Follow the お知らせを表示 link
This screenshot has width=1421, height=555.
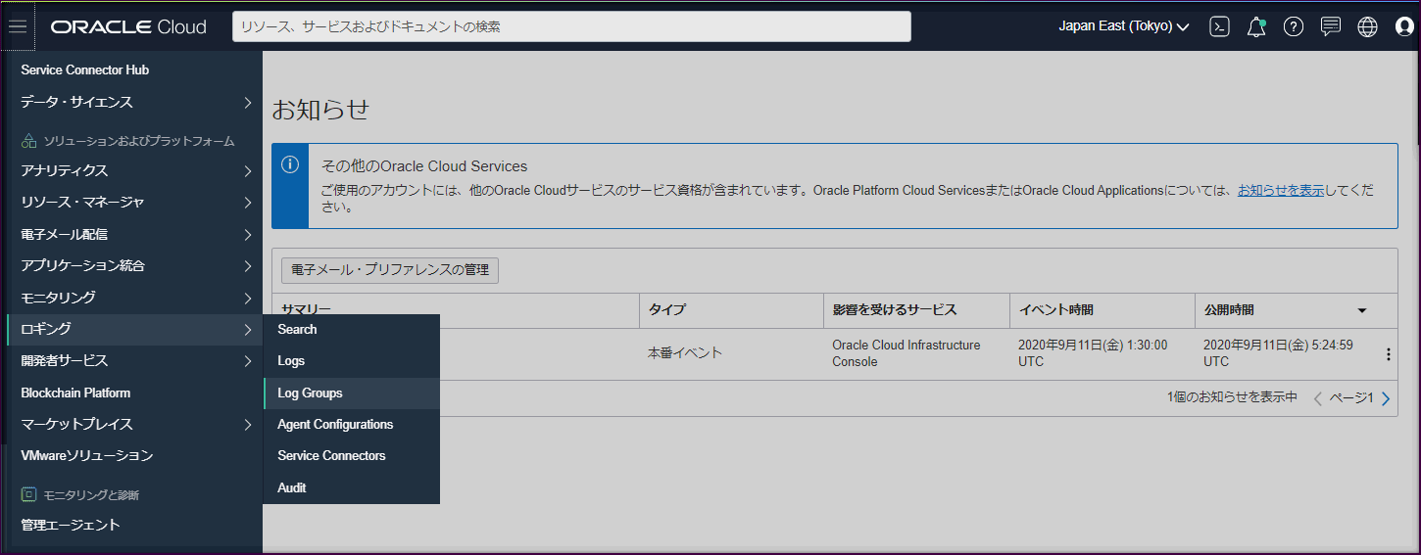point(1281,190)
